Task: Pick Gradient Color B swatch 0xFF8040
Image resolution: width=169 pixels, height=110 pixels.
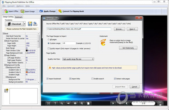Action: (x=27, y=72)
